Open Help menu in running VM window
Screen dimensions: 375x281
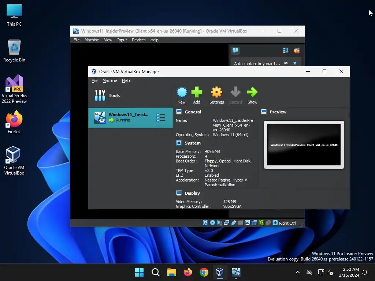point(154,40)
